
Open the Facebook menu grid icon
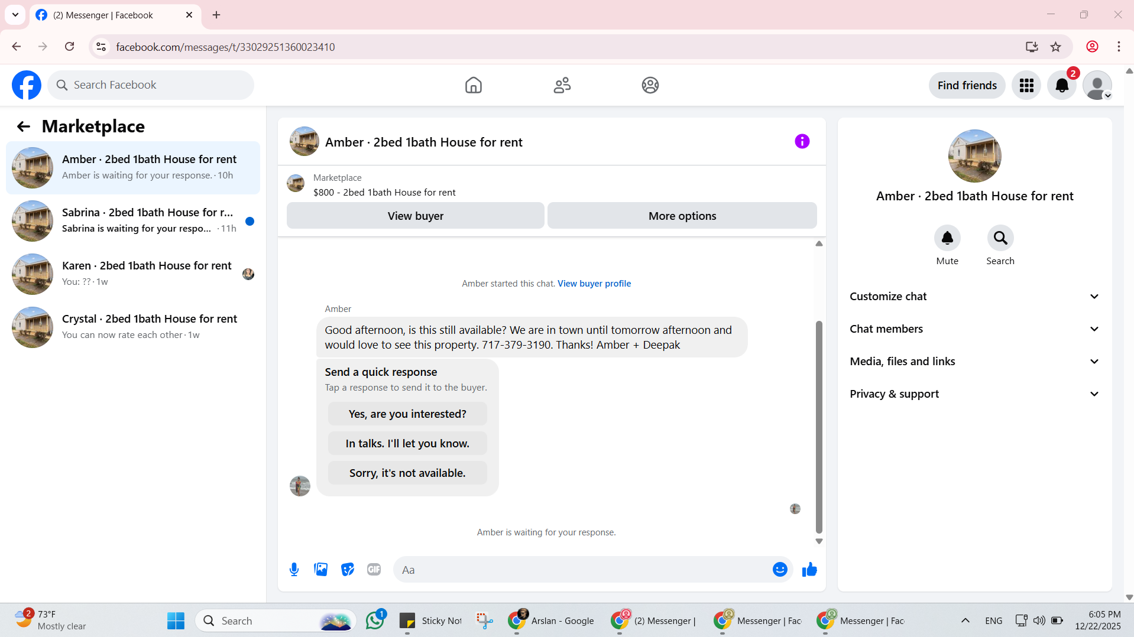pos(1026,86)
